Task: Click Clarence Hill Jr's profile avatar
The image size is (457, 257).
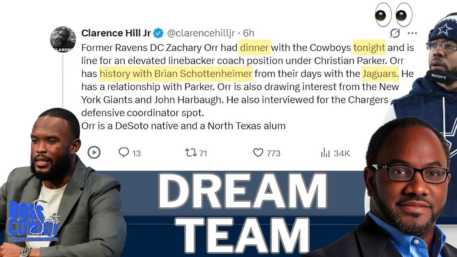Action: coord(63,39)
